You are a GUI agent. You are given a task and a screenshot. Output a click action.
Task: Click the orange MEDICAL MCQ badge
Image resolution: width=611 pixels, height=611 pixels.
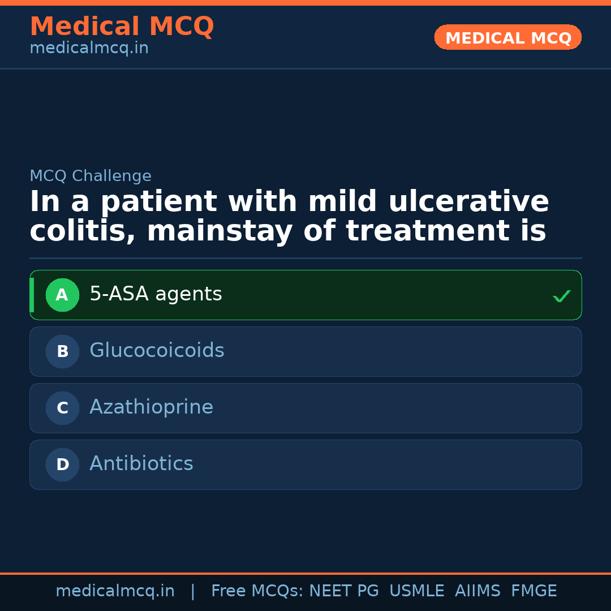508,38
